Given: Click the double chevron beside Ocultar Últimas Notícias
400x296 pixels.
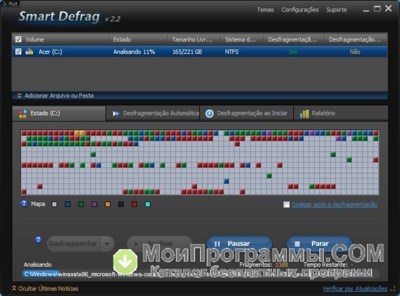Looking at the screenshot, I should pyautogui.click(x=14, y=288).
